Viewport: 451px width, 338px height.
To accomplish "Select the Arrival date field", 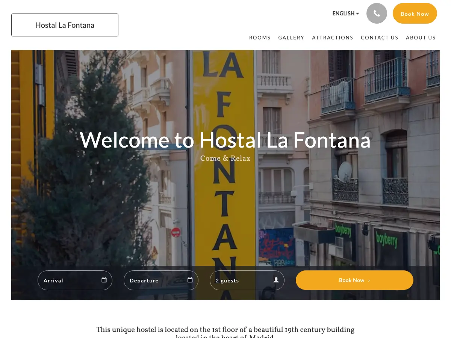I will tap(75, 281).
